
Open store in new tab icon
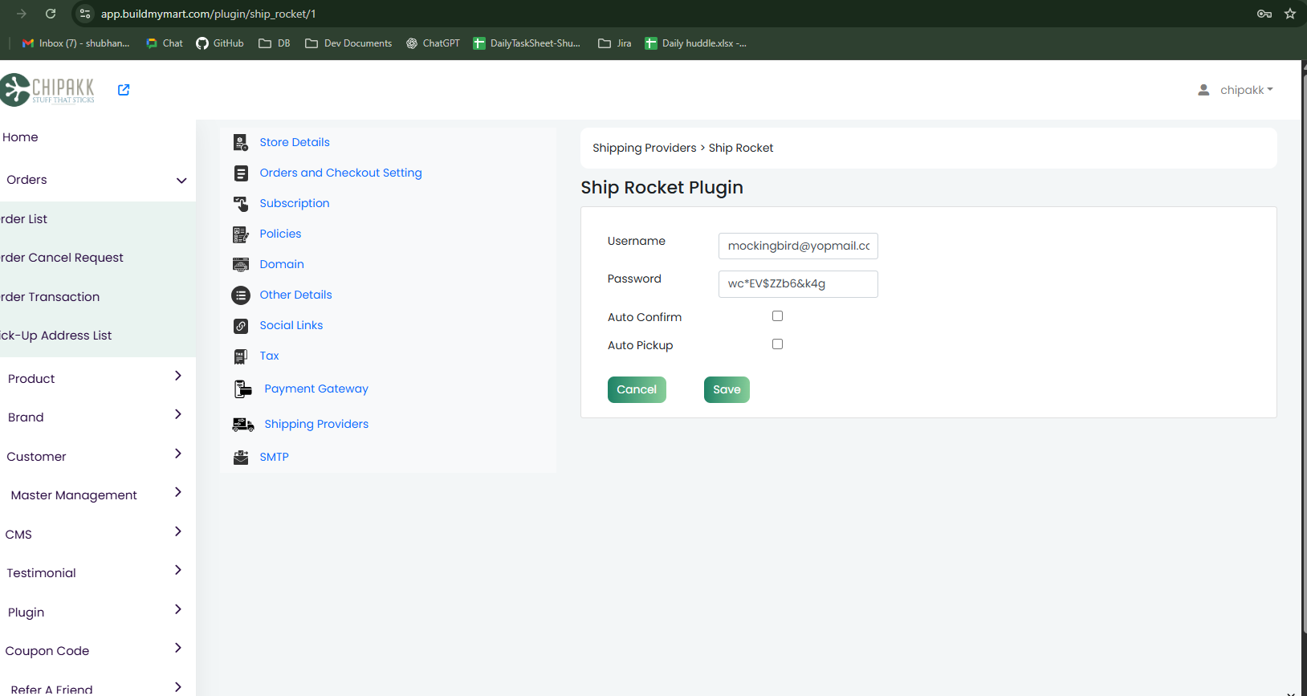pos(124,90)
